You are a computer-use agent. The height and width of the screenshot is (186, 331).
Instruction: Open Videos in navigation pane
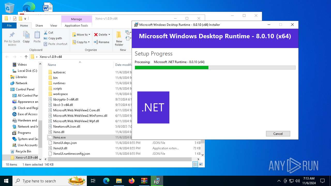(x=20, y=65)
